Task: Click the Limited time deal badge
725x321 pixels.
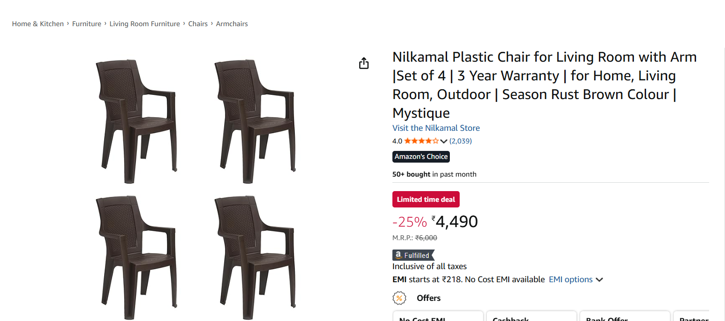Action: click(426, 200)
